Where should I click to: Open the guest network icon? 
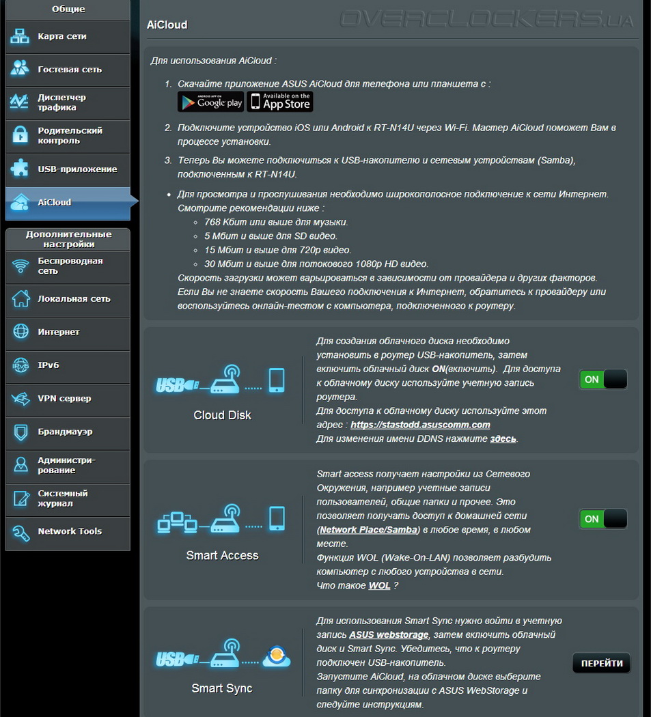pos(20,70)
